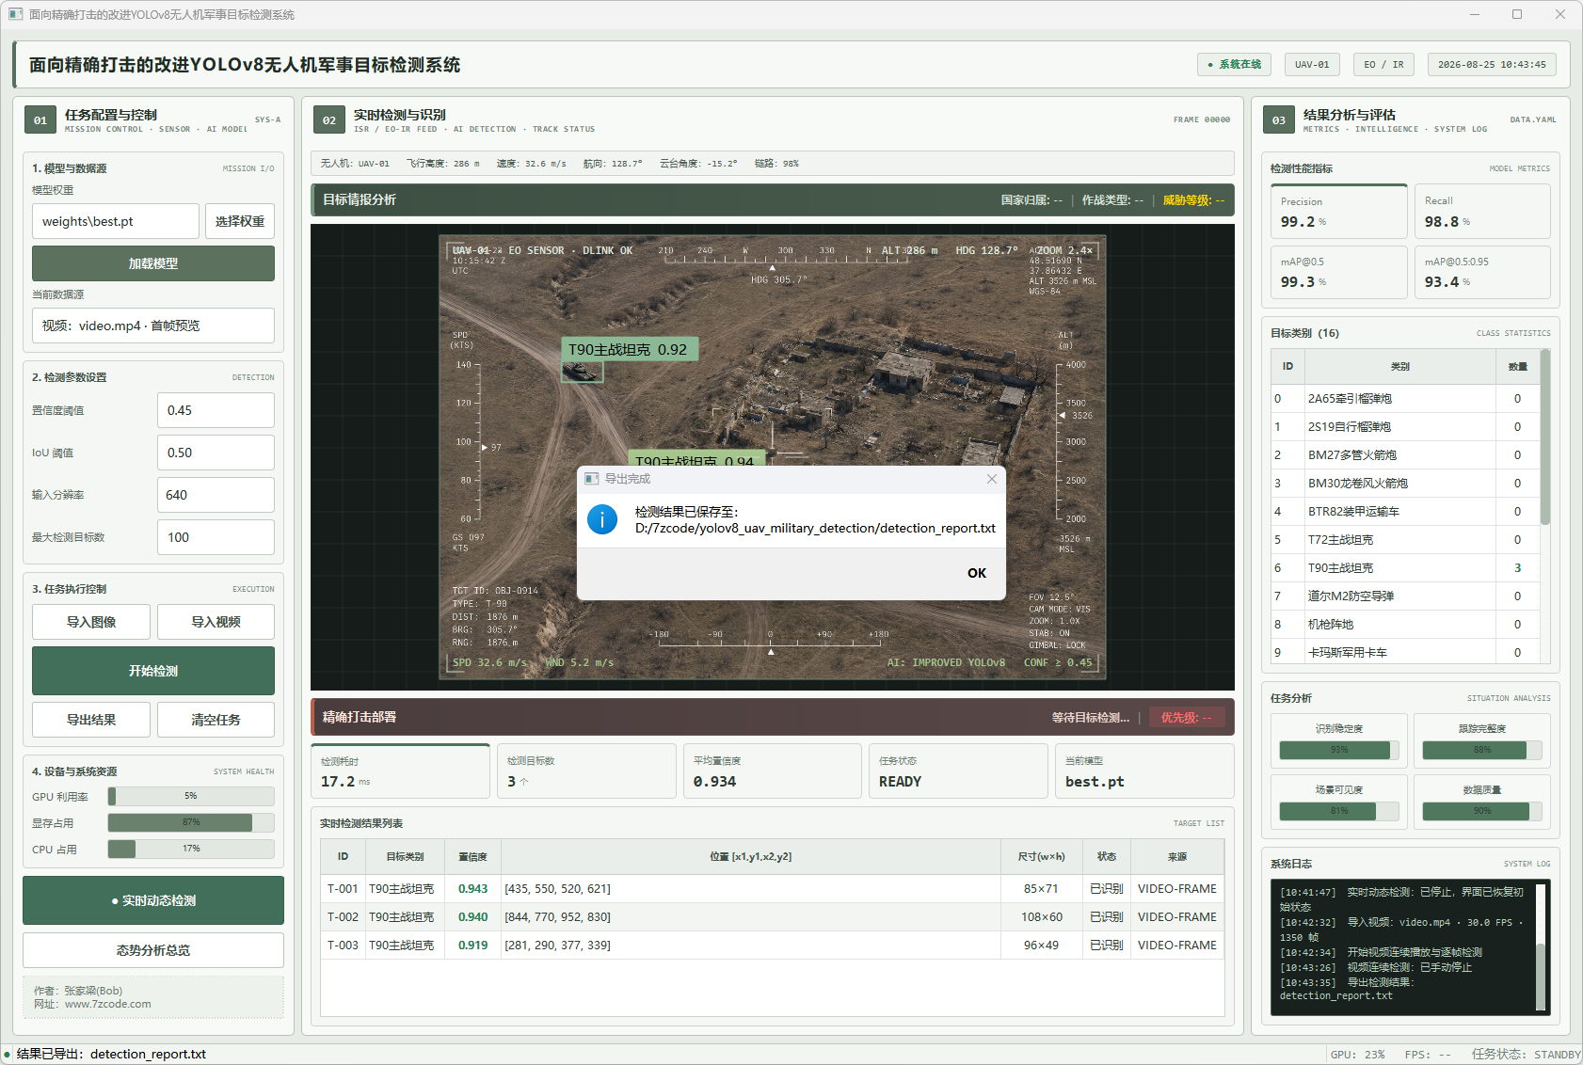Click the 目标类别 table scrollbar
The width and height of the screenshot is (1583, 1065).
tap(1545, 437)
